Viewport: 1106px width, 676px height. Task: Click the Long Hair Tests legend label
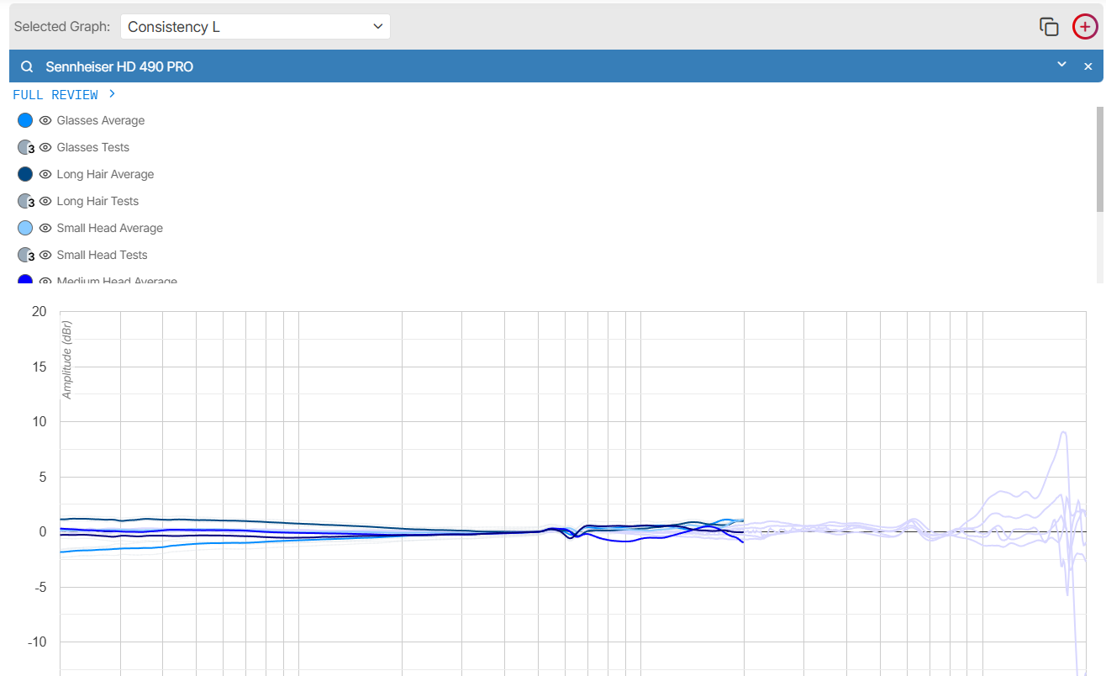98,201
